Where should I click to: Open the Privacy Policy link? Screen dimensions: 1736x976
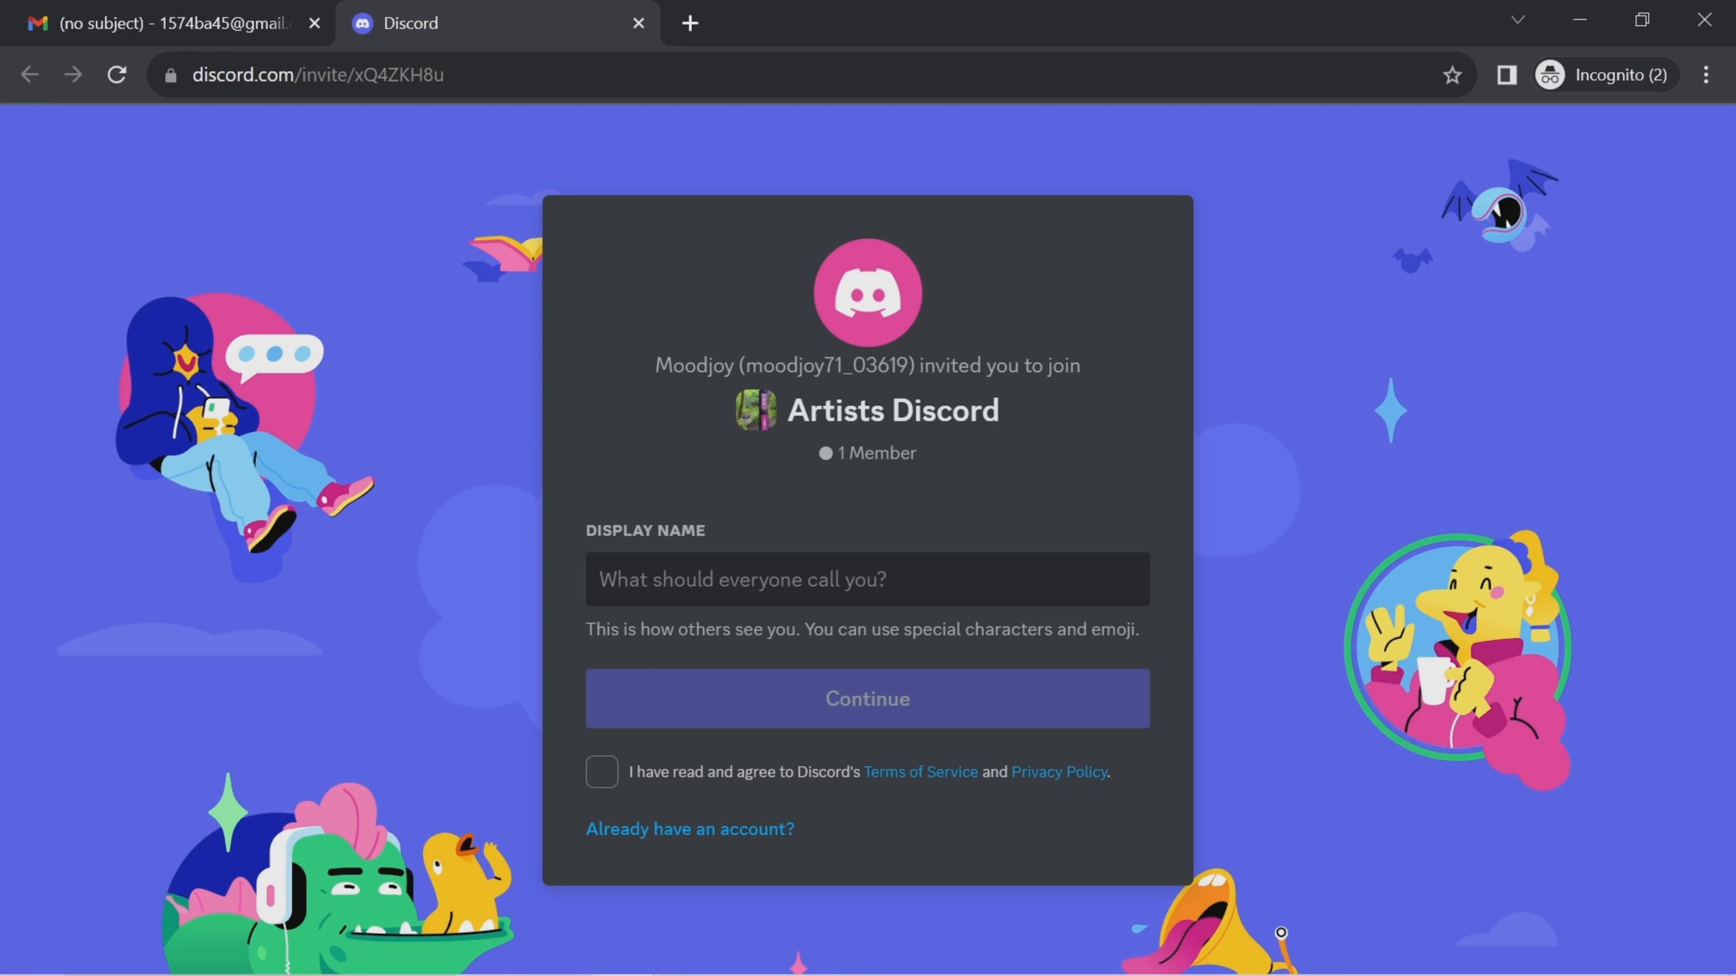tap(1059, 771)
